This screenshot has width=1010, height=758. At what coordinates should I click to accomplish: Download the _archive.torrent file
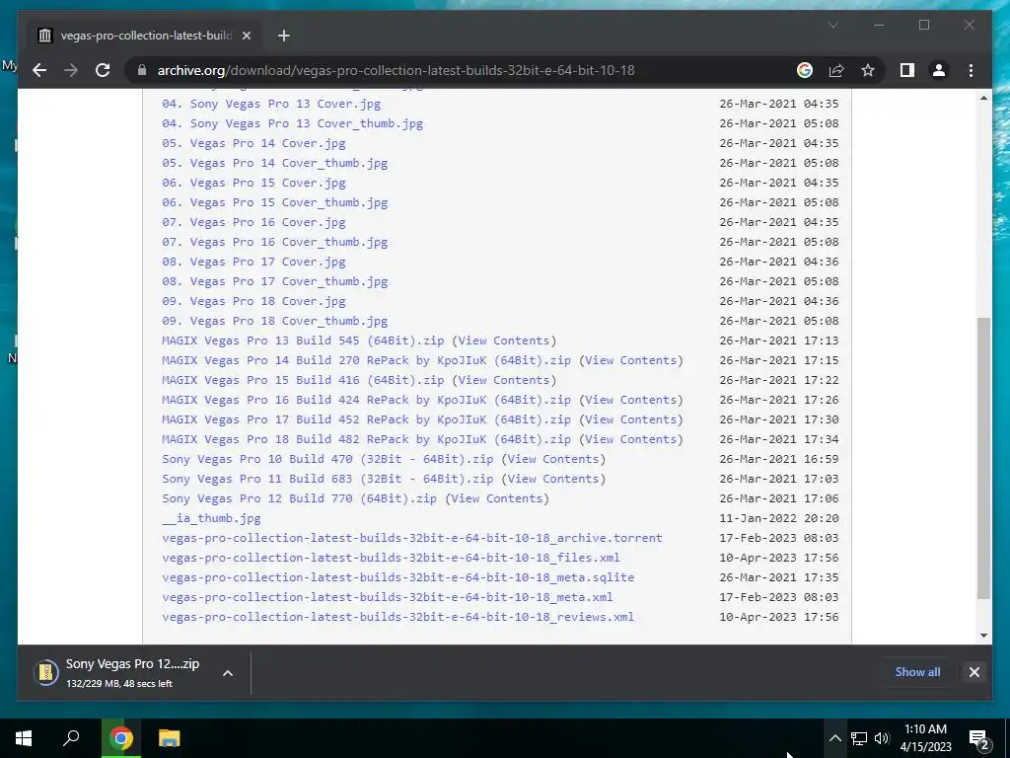point(412,538)
